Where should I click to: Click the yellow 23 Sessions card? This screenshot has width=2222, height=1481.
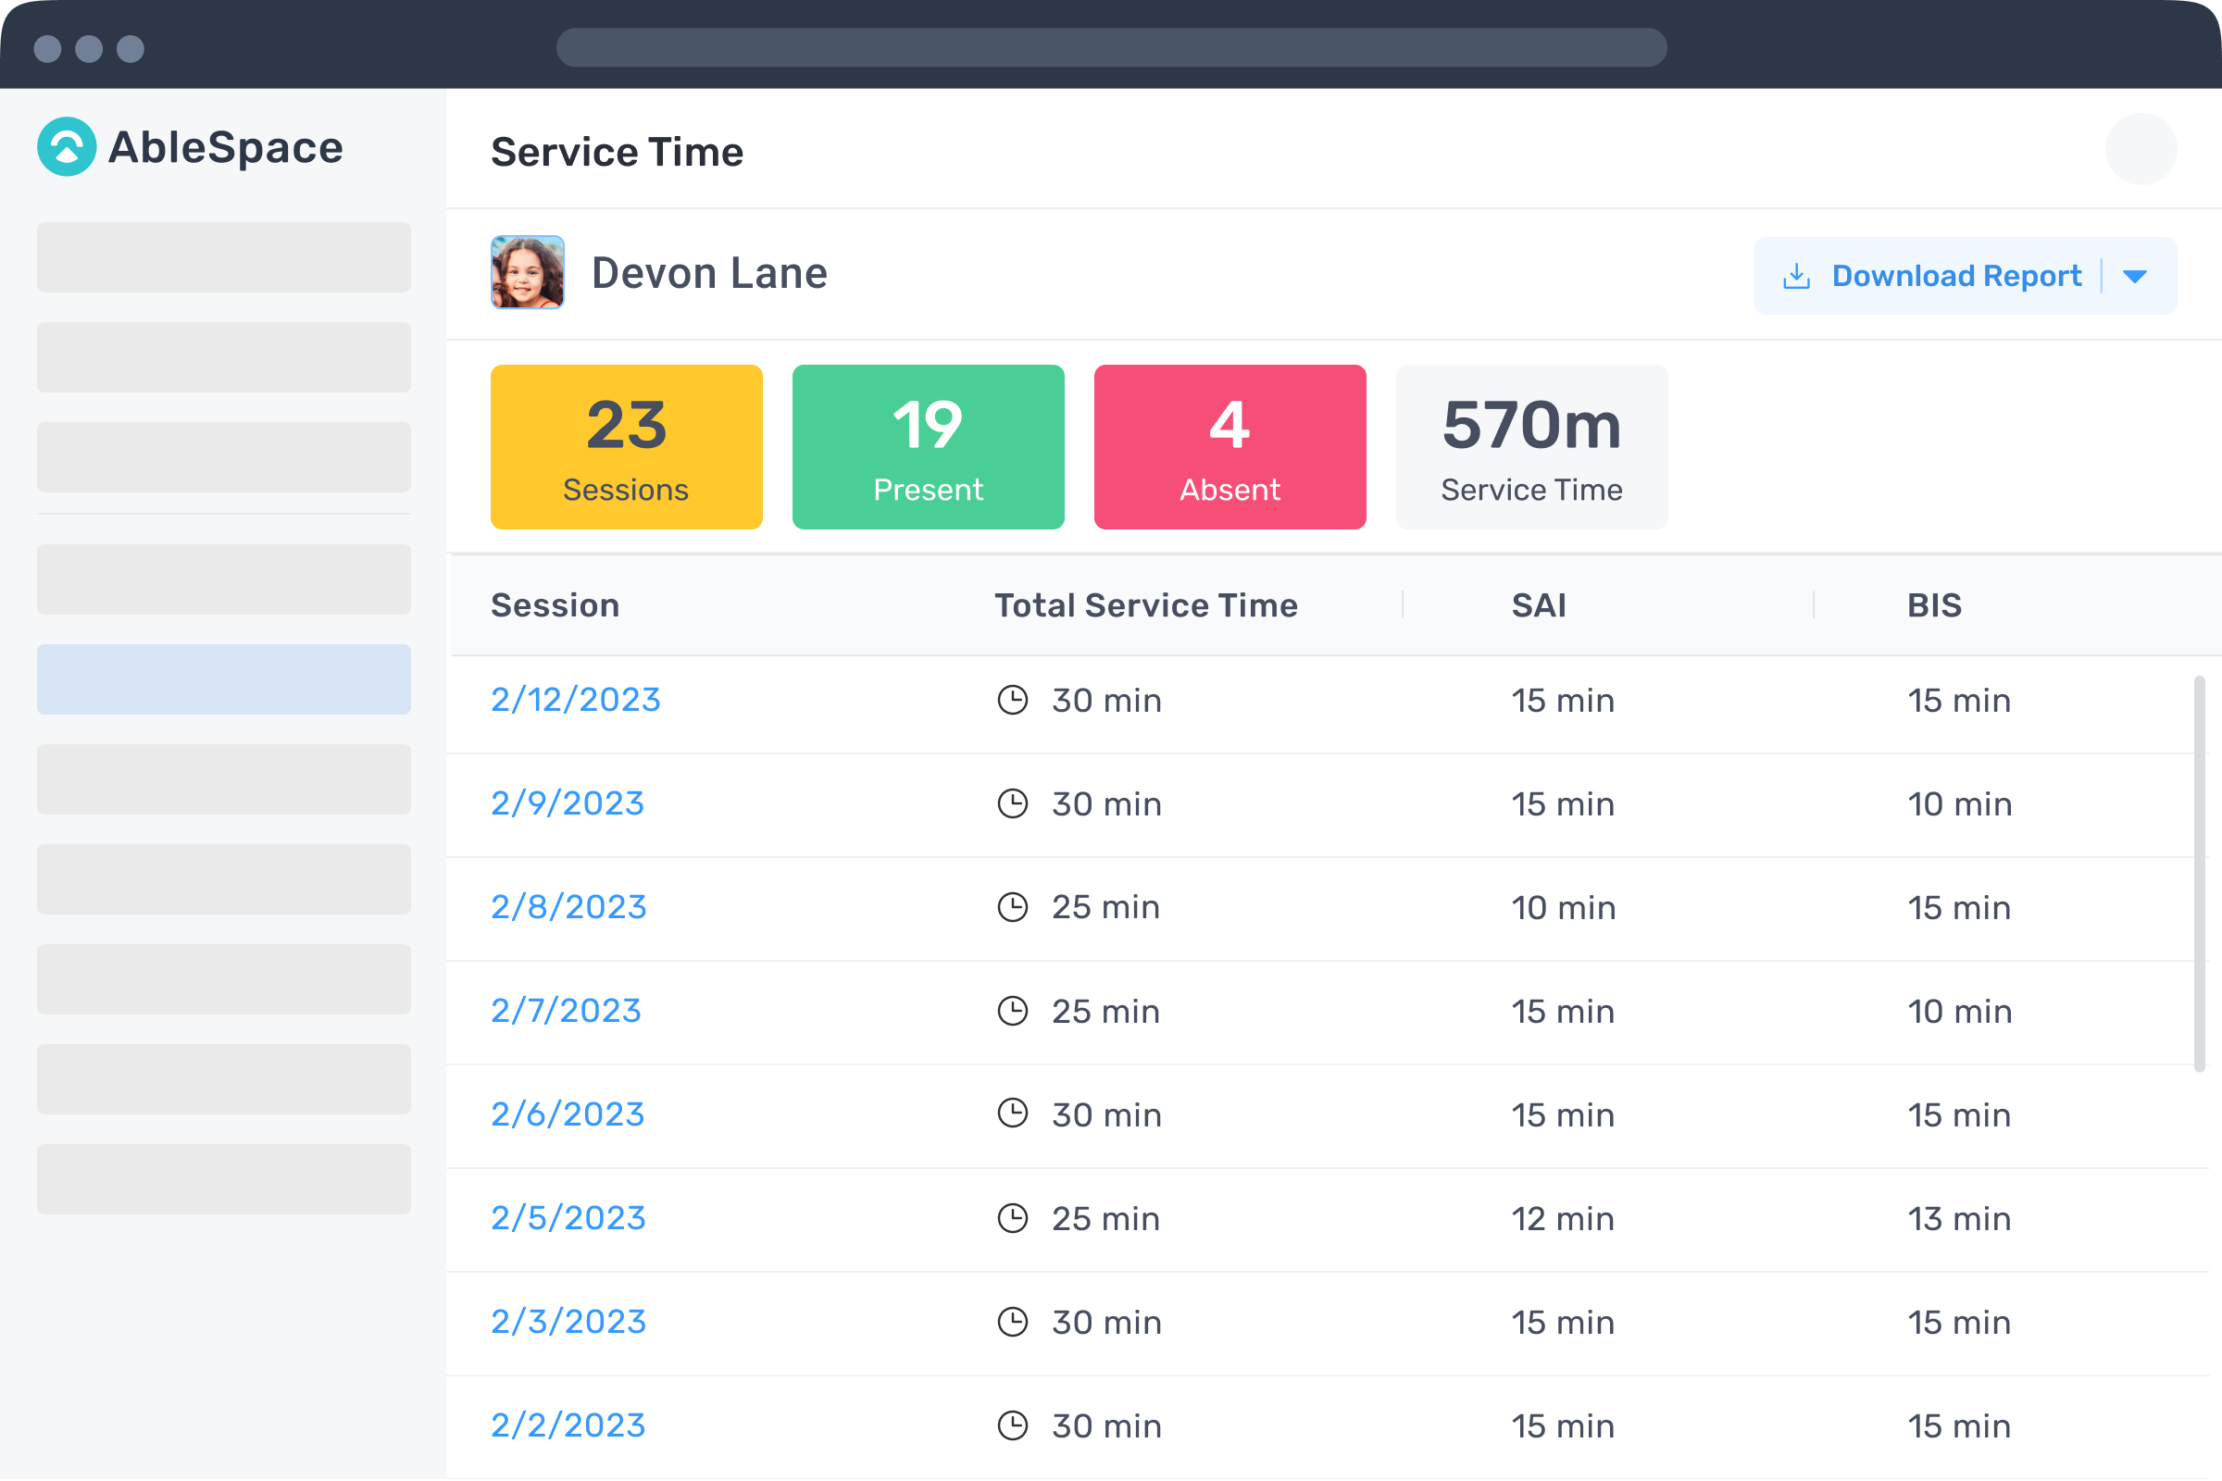tap(627, 447)
